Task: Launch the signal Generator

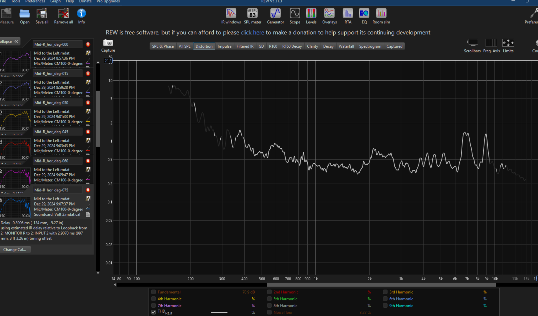Action: coord(275,16)
